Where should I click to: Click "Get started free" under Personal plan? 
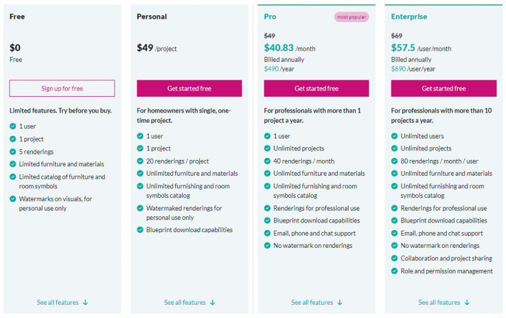tap(189, 89)
